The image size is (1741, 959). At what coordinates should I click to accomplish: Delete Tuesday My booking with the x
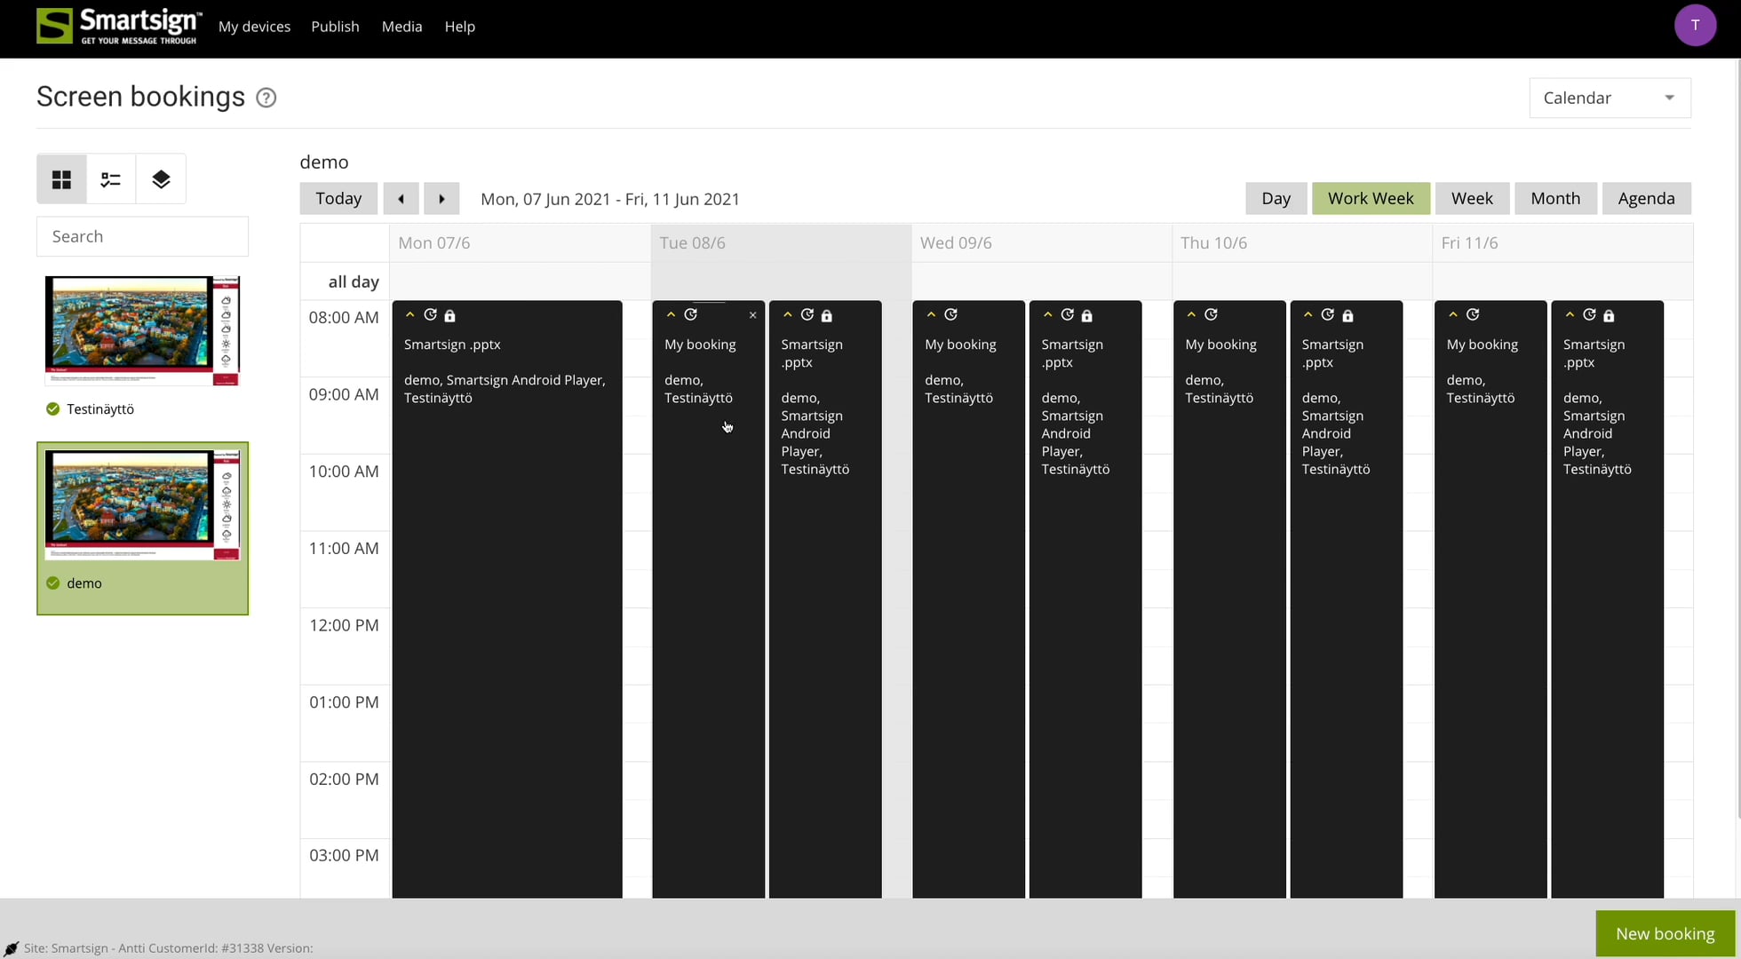(x=752, y=315)
